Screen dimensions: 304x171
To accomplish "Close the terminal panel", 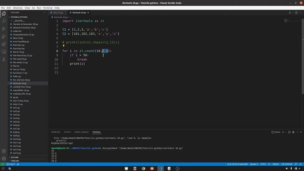I will (x=301, y=132).
